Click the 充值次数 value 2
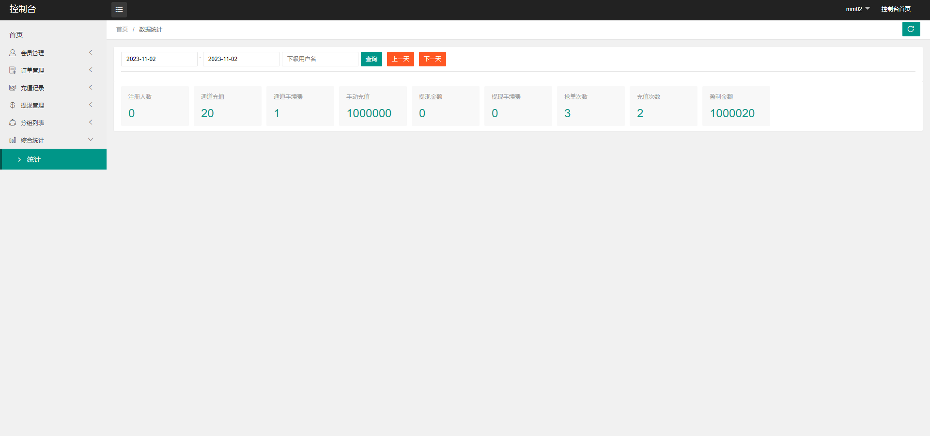 (640, 113)
